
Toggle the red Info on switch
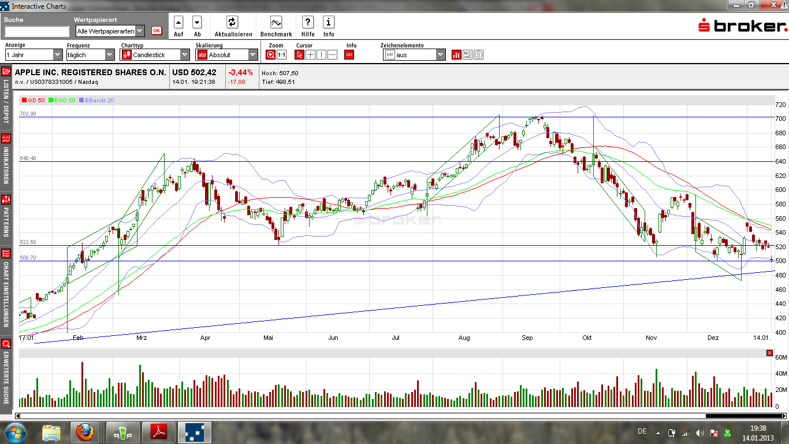(x=349, y=55)
